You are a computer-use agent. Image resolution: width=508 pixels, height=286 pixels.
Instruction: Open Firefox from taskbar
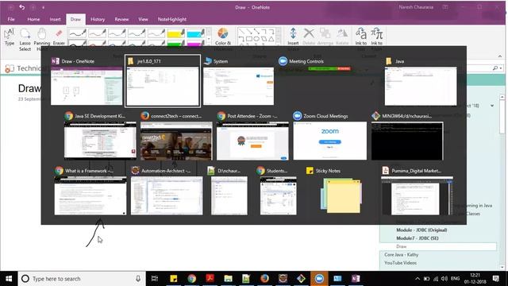pyautogui.click(x=264, y=279)
